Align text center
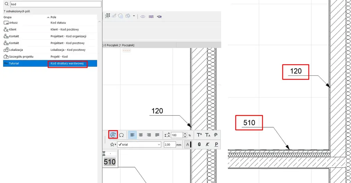 [141, 135]
